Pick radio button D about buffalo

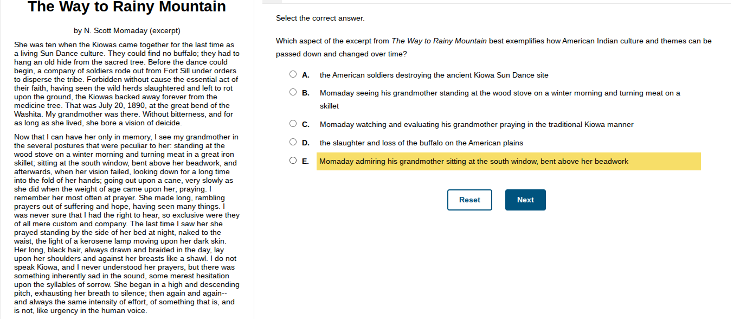(x=293, y=142)
